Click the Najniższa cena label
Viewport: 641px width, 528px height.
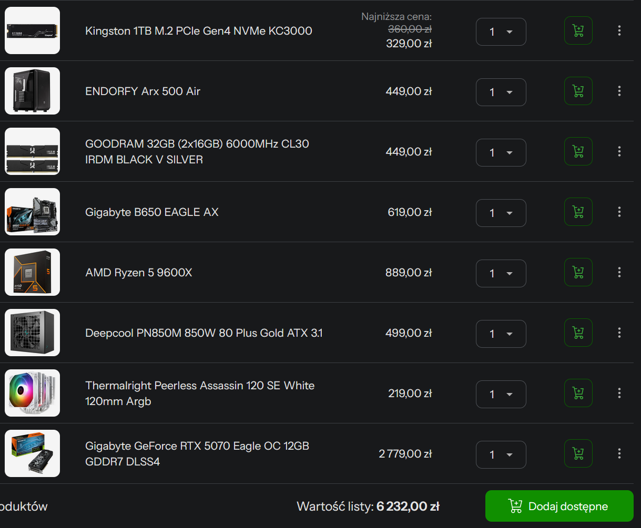coord(396,17)
